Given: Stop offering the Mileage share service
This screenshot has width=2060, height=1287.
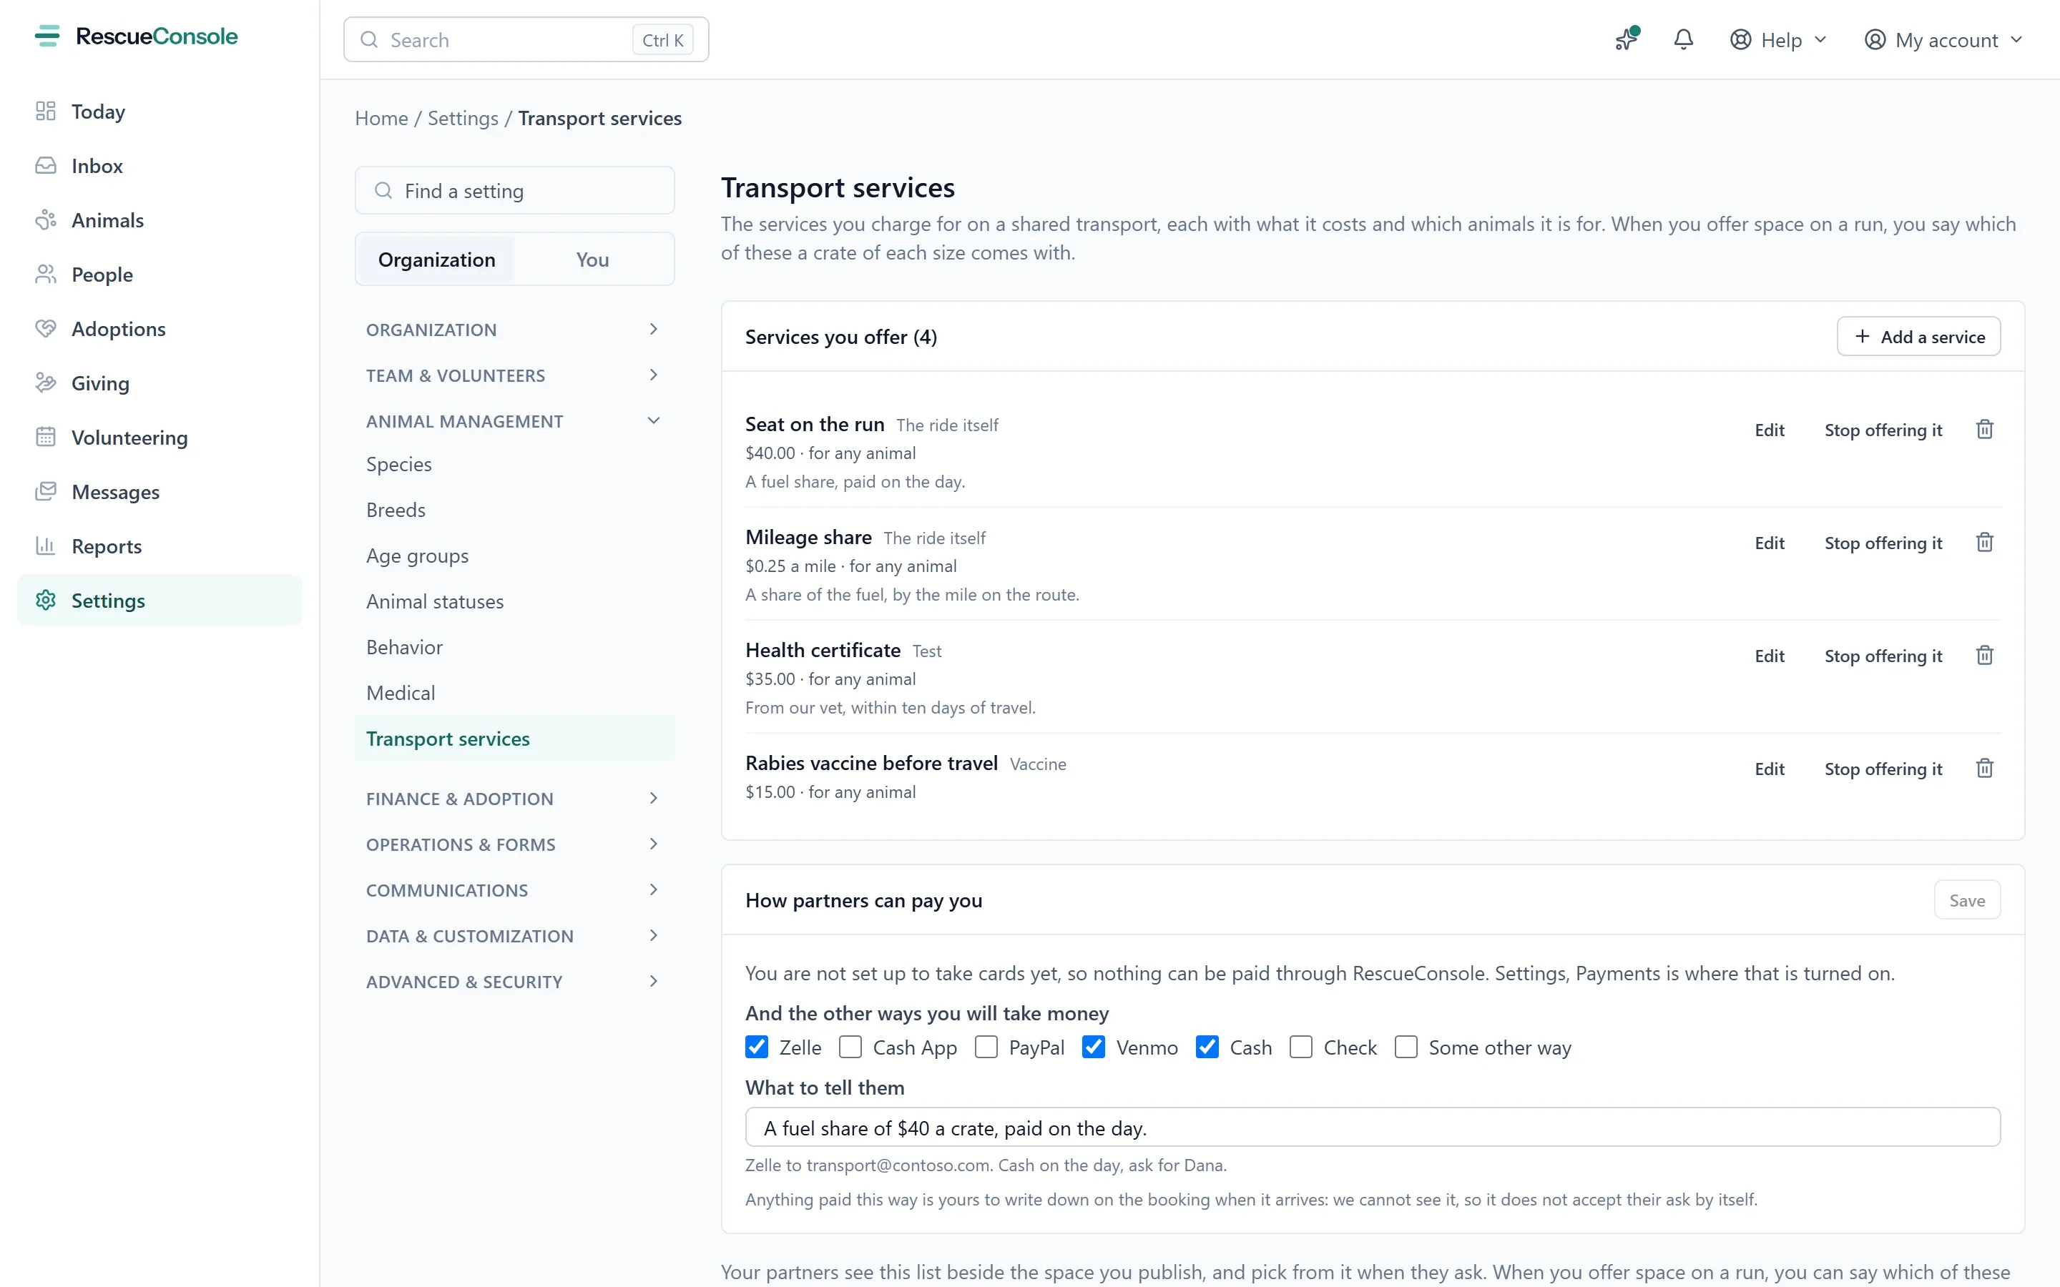Looking at the screenshot, I should (1883, 543).
